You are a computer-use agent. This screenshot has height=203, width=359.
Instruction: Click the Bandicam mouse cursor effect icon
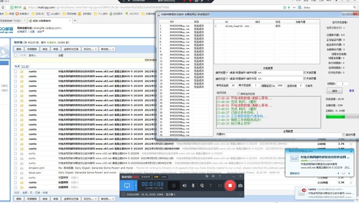coord(202,185)
